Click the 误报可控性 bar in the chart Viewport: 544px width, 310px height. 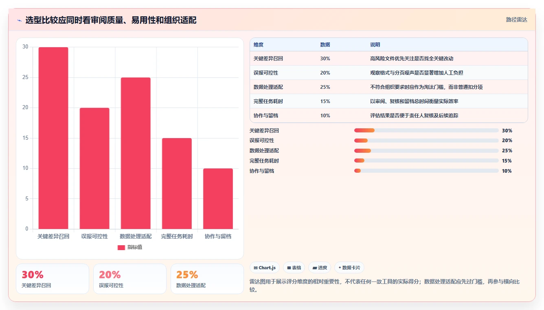[94, 168]
